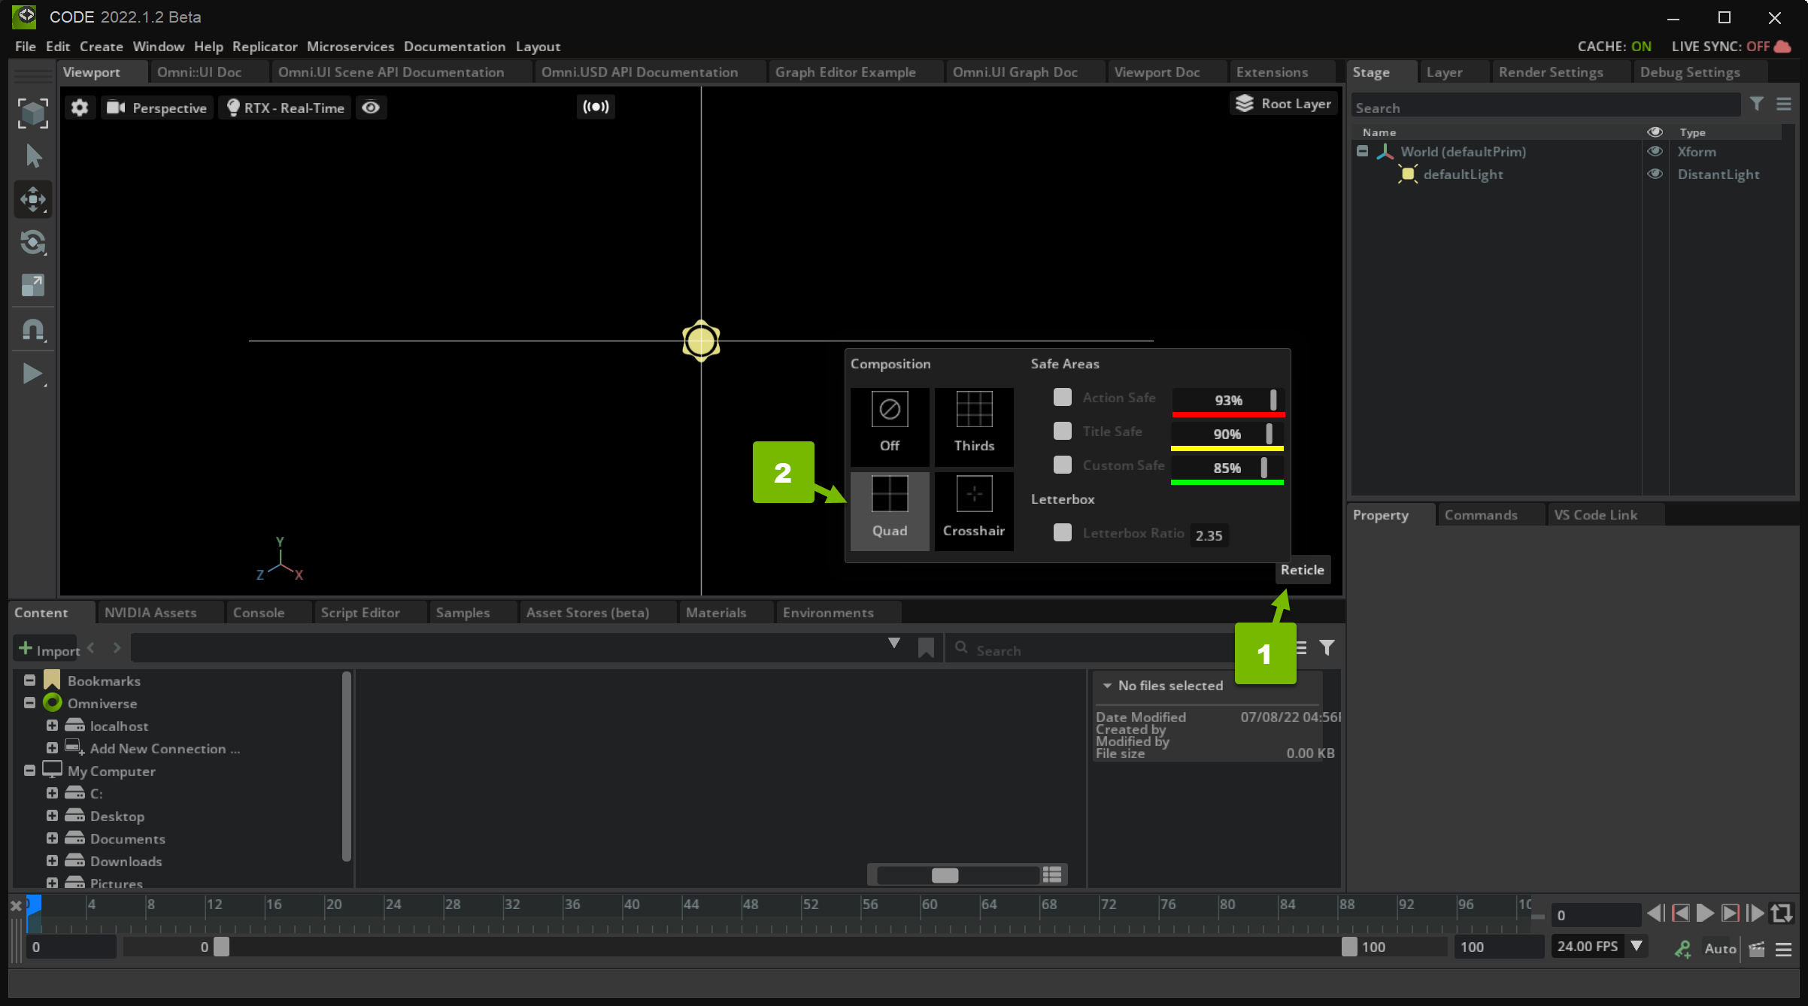Select the Move tool

[33, 199]
